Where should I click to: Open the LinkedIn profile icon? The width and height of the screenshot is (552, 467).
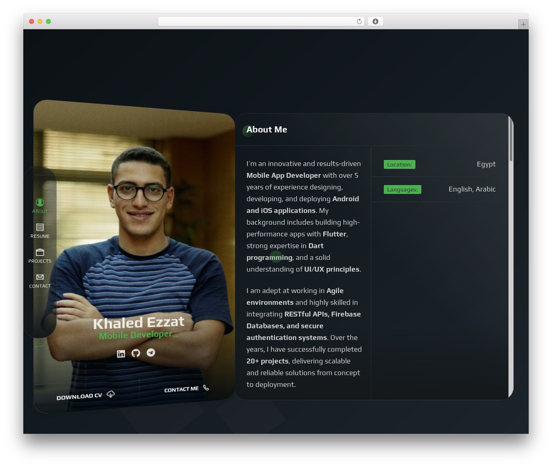121,354
